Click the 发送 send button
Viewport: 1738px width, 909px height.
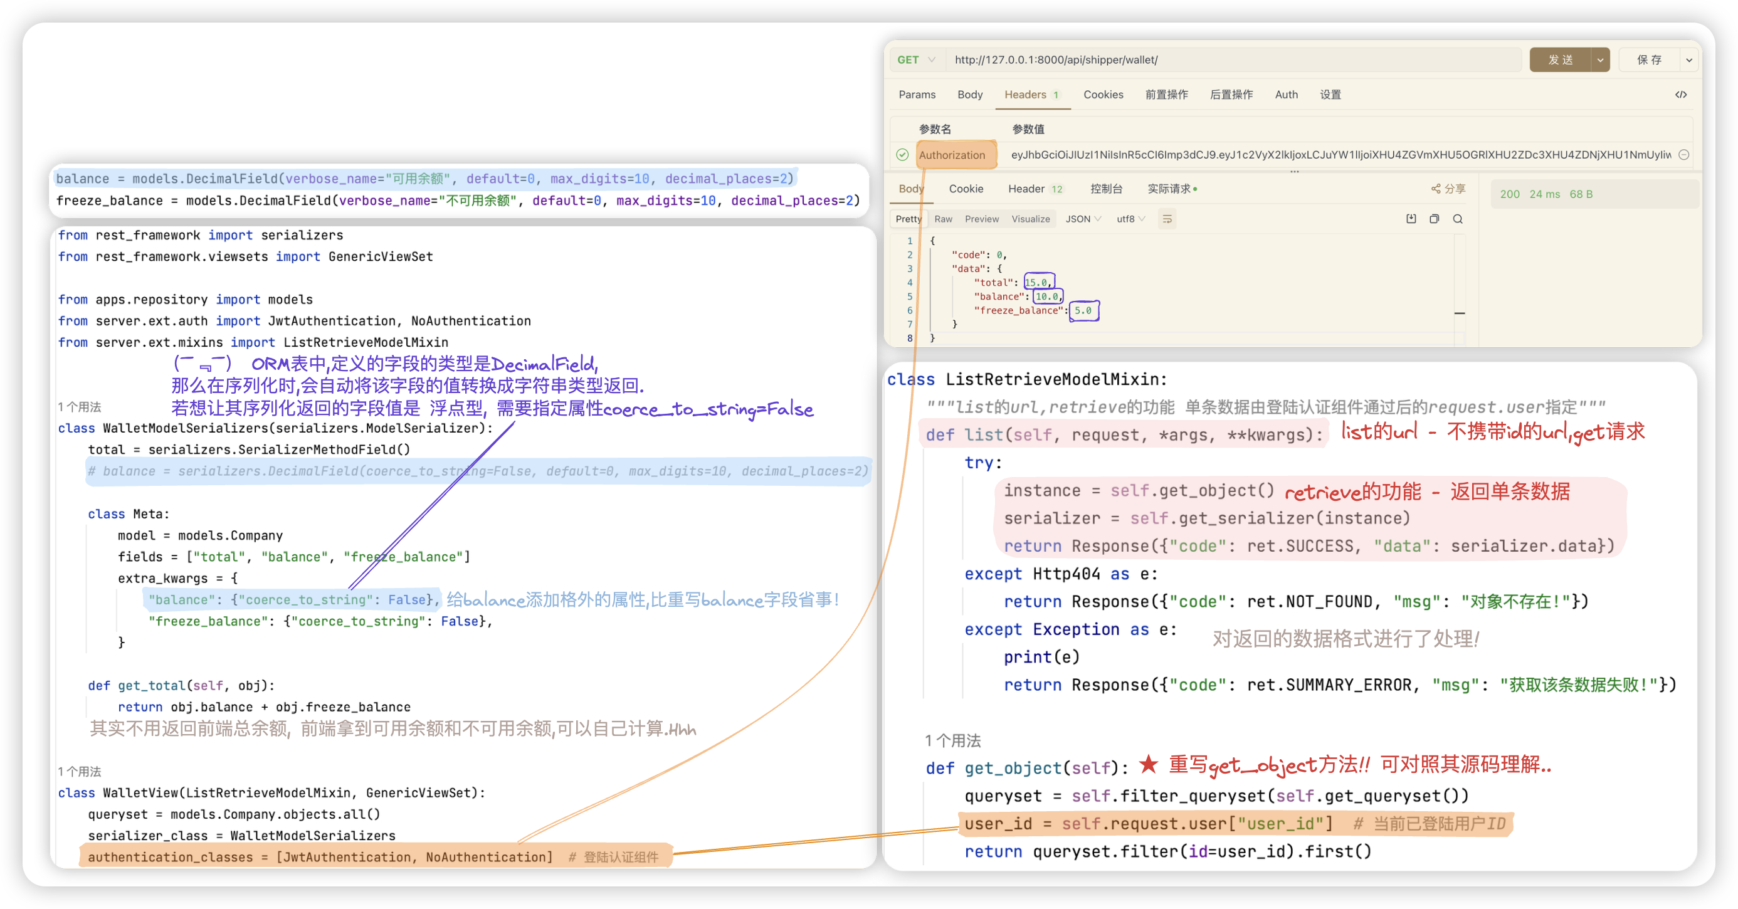tap(1560, 60)
